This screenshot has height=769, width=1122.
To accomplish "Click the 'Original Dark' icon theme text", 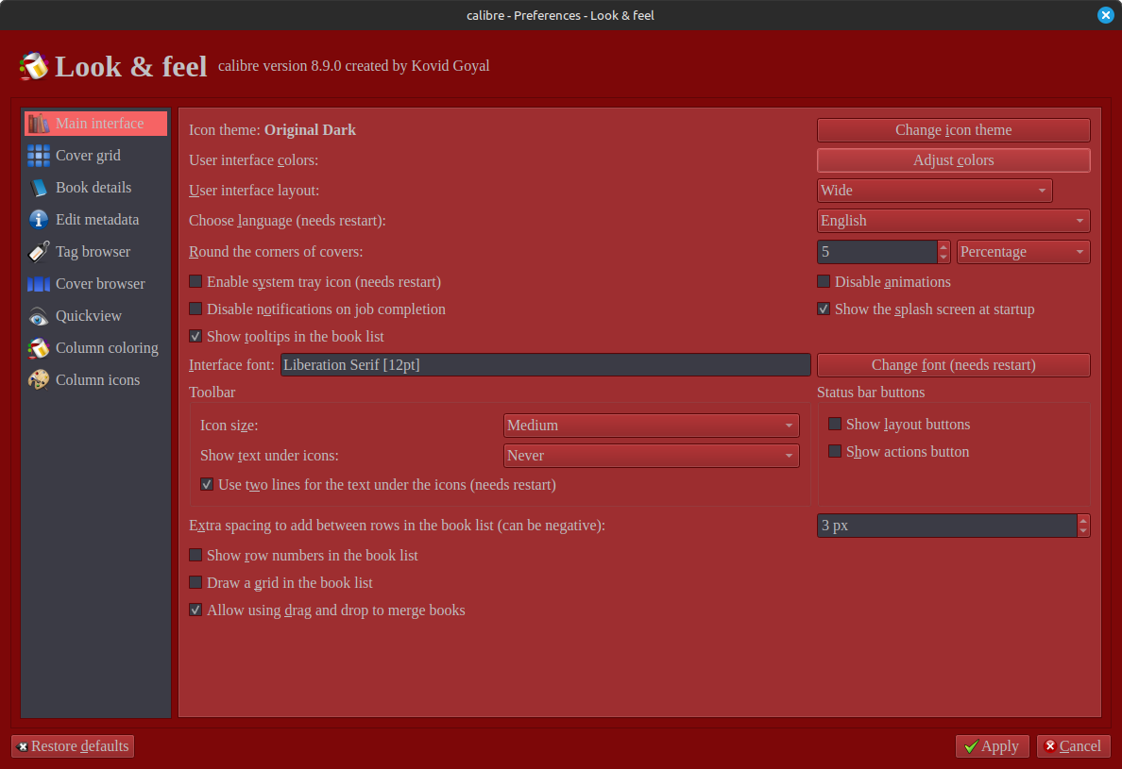I will [310, 130].
